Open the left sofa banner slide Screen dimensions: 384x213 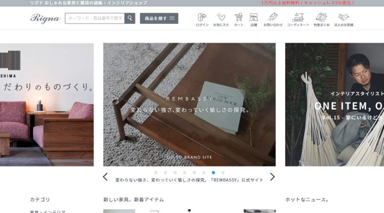(47, 105)
